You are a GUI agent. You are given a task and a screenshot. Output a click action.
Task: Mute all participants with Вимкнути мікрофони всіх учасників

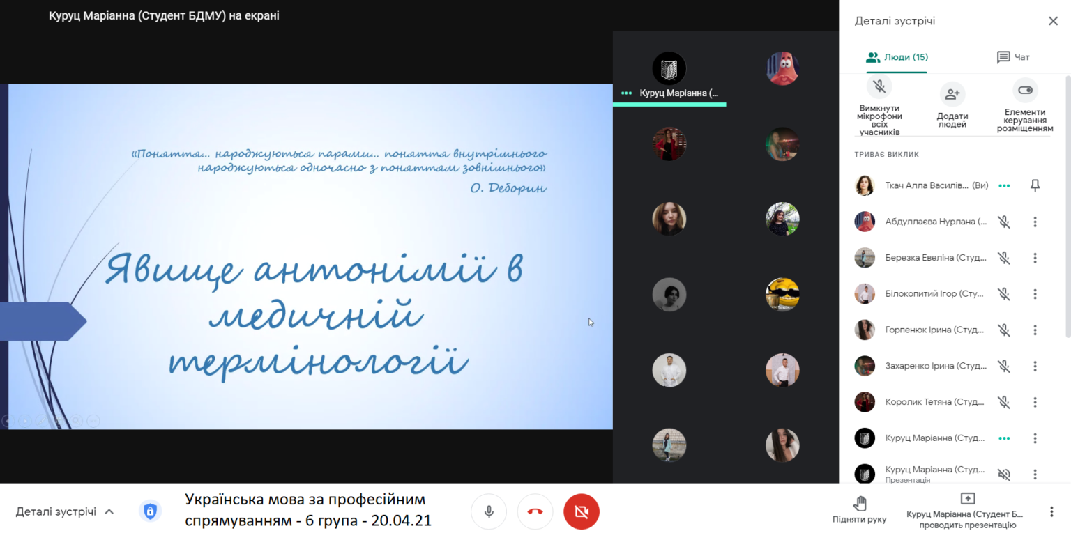pos(879,87)
